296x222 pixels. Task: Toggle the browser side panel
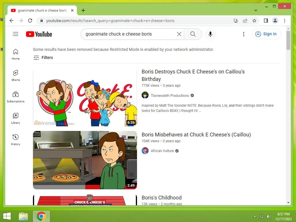tap(266, 21)
